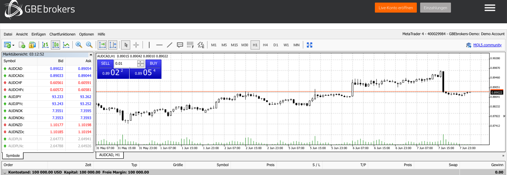Select the trendline drawing tool
Image resolution: width=507 pixels, height=175 pixels.
(x=170, y=45)
